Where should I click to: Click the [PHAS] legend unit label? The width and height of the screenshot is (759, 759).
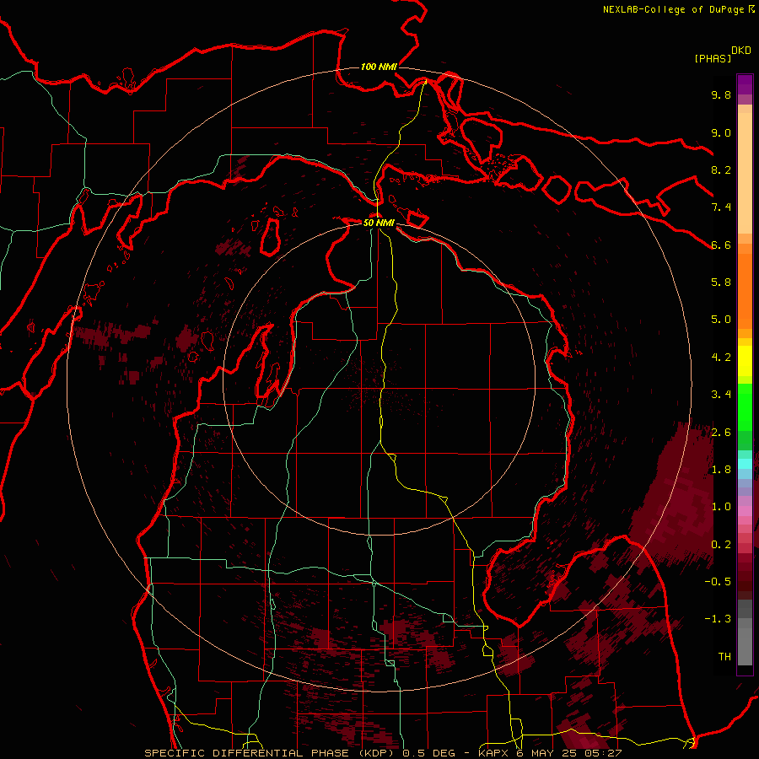[713, 59]
